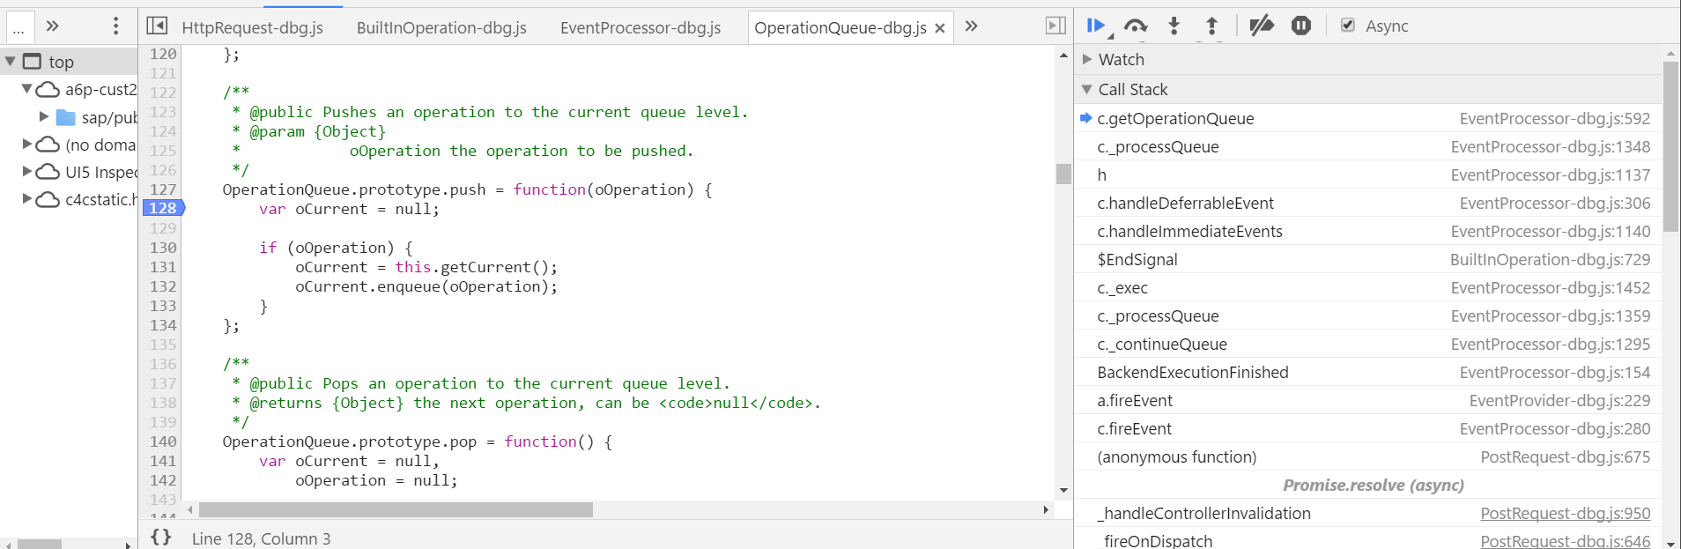Collapse the top frame tree node
This screenshot has width=1681, height=549.
(x=11, y=62)
